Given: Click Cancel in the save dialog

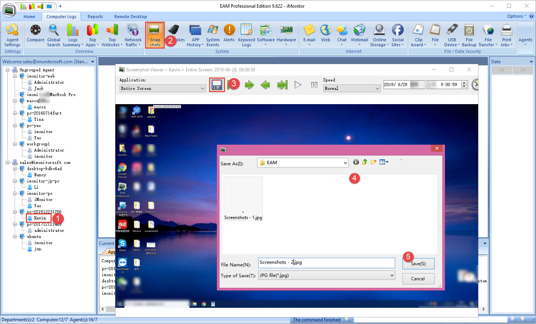Looking at the screenshot, I should (x=418, y=278).
